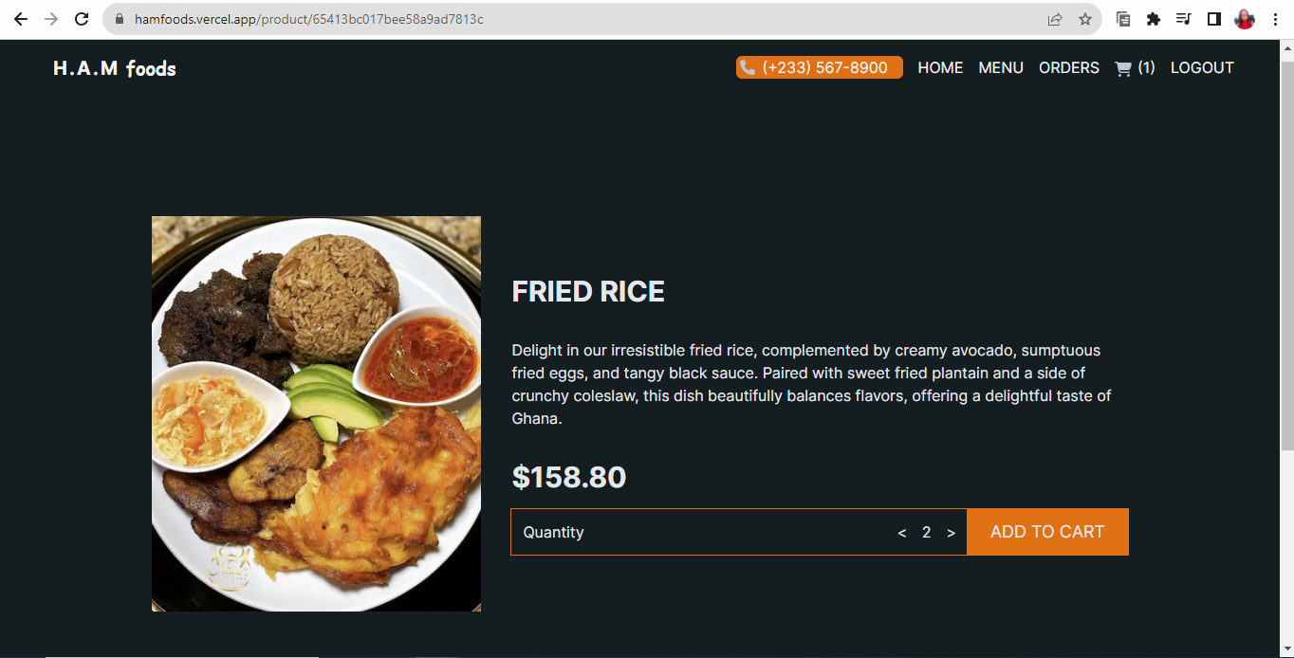Click the fried rice product image
The width and height of the screenshot is (1294, 658).
coord(316,413)
